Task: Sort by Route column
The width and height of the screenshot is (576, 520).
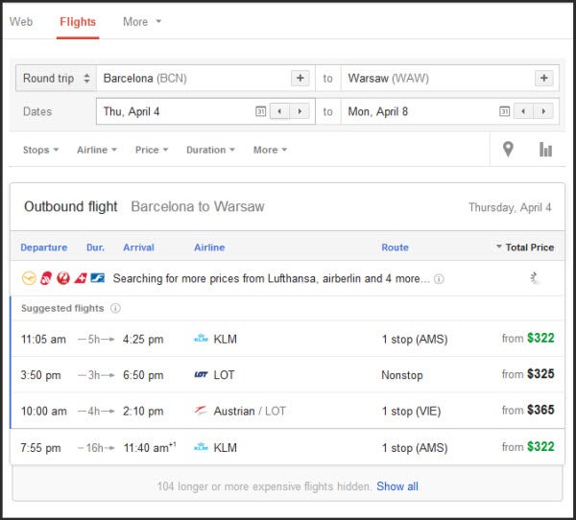Action: click(x=395, y=248)
